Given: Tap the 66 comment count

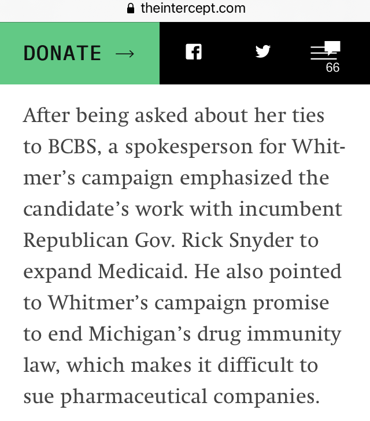Looking at the screenshot, I should point(332,68).
